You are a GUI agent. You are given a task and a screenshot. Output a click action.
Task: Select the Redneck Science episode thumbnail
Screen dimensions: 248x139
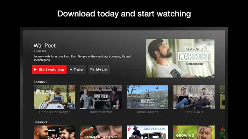101,132
